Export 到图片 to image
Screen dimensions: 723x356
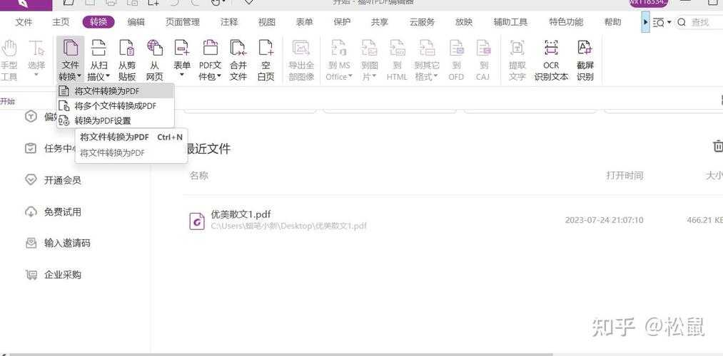point(369,60)
